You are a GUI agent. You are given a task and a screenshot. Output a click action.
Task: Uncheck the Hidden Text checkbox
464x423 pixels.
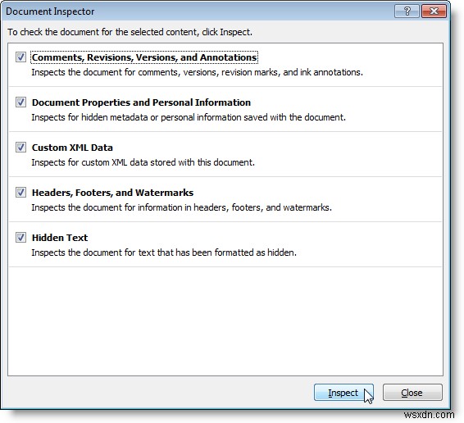click(x=20, y=237)
